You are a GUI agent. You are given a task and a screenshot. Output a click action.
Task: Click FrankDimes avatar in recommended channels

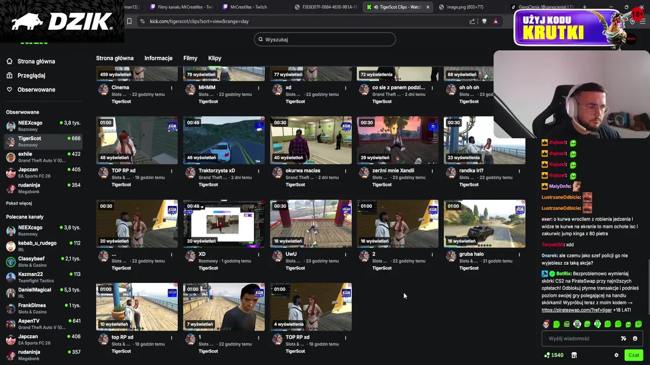(x=11, y=309)
